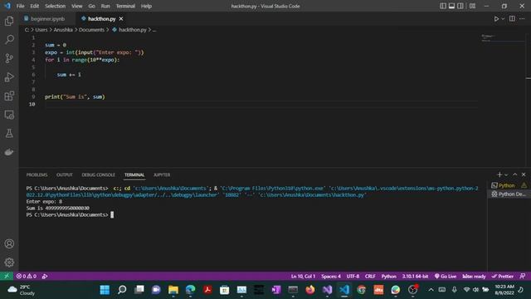Viewport: 531px width, 299px height.
Task: Open the Source Control view
Action: pyautogui.click(x=9, y=58)
